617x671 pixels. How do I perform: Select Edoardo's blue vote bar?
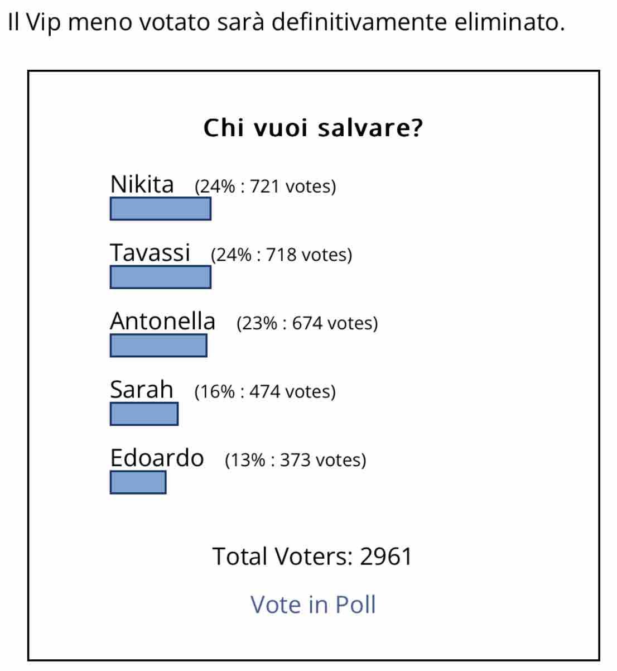(x=138, y=482)
